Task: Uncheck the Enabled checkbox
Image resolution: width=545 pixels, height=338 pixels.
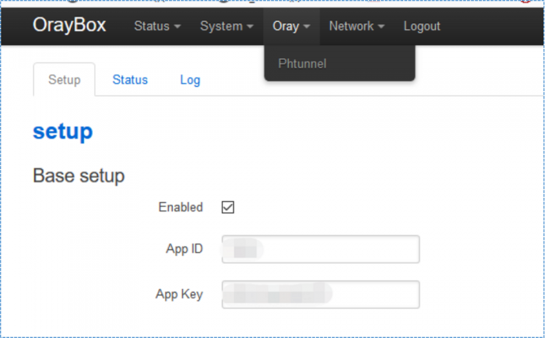Action: tap(227, 207)
